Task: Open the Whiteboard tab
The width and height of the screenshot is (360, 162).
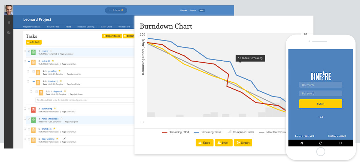Action: click(x=124, y=27)
